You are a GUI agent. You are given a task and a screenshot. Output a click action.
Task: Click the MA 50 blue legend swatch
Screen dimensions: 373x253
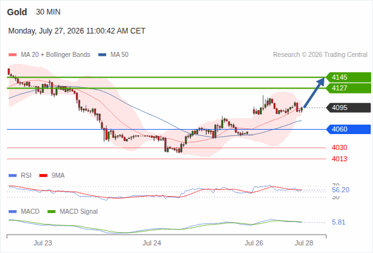(x=102, y=55)
